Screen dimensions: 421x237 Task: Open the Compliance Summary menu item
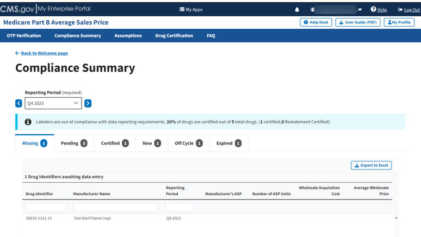[x=77, y=36]
